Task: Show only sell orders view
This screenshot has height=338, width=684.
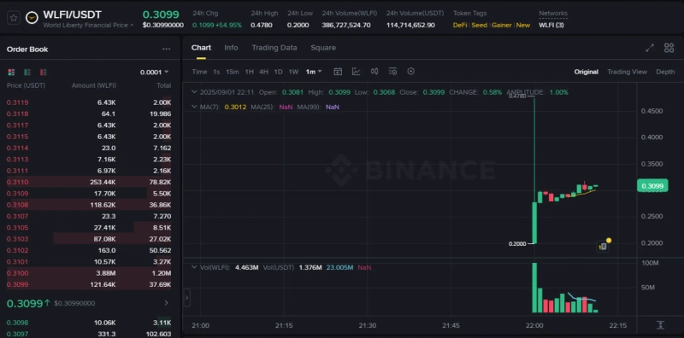Action: click(x=43, y=72)
